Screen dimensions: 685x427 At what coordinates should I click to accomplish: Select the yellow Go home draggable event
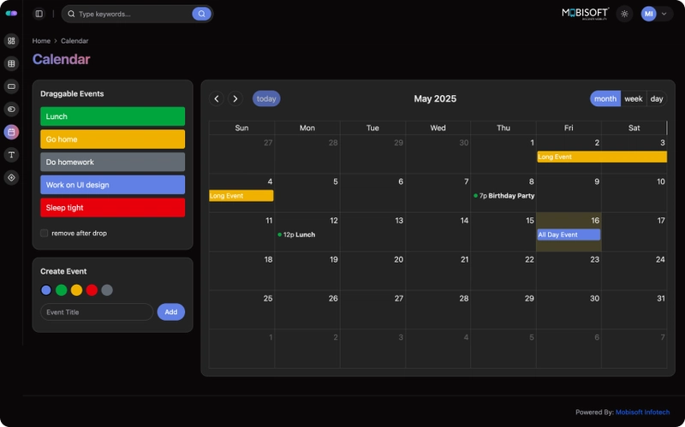(113, 139)
